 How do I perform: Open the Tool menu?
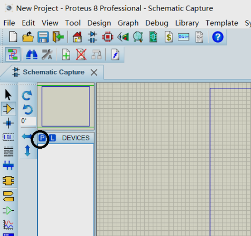coord(73,23)
